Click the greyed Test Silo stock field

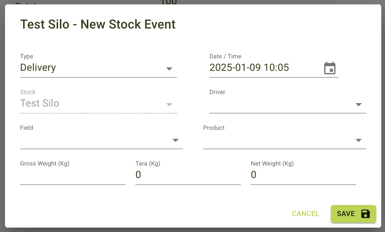40,103
